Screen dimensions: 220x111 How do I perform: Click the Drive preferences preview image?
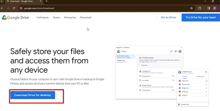point(162,76)
